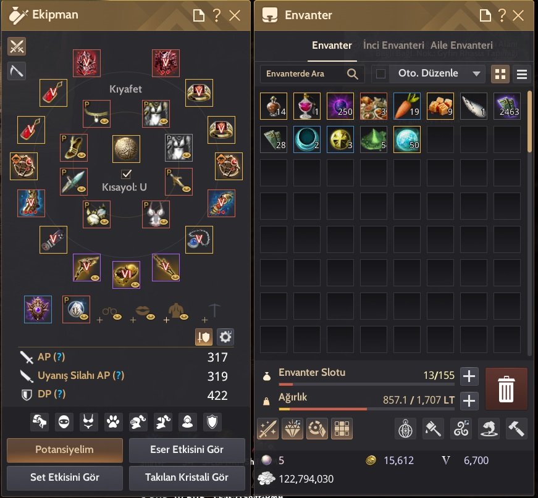This screenshot has width=538, height=498.
Task: Click the pet paw icon
Action: [113, 421]
